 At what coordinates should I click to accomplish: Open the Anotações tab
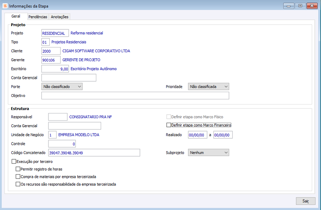pos(59,17)
